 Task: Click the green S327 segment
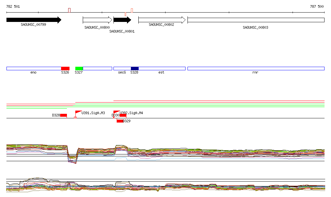pyautogui.click(x=79, y=68)
